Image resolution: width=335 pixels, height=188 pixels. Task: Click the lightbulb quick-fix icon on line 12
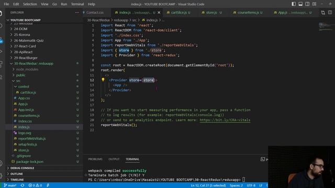pyautogui.click(x=103, y=80)
